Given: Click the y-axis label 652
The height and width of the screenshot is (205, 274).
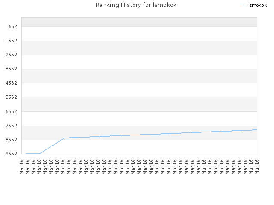Looking at the screenshot, I should pos(13,26).
